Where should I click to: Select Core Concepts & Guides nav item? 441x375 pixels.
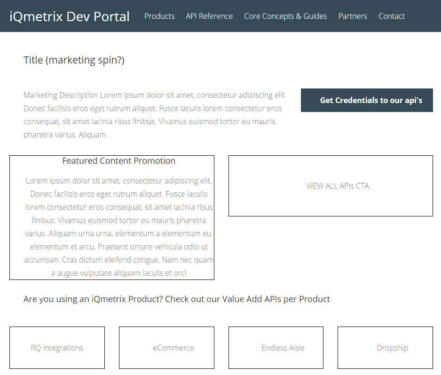(285, 16)
